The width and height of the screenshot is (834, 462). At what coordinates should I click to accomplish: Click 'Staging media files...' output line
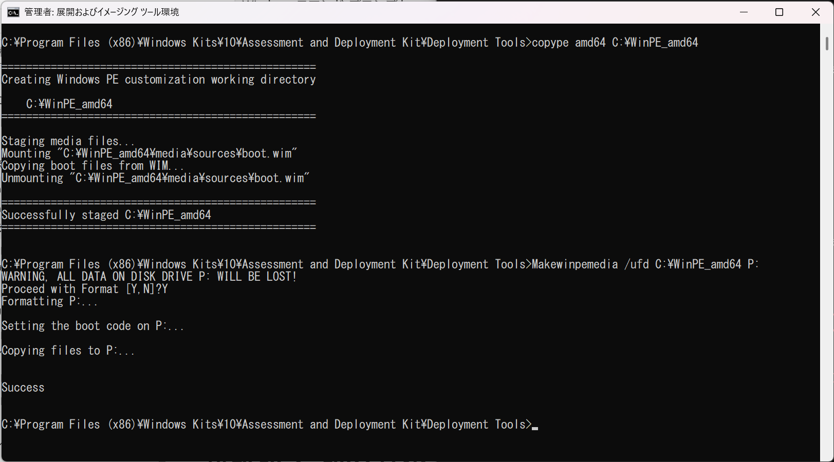click(x=68, y=141)
